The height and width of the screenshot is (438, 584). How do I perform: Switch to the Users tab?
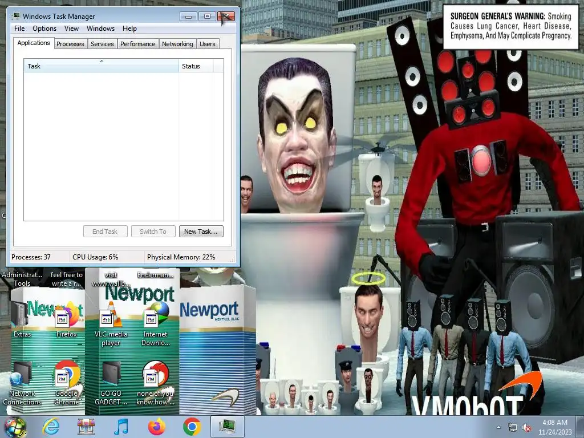pyautogui.click(x=208, y=44)
